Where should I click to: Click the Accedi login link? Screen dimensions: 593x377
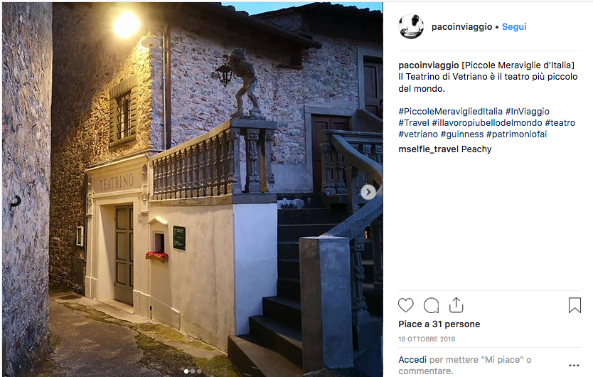[412, 360]
